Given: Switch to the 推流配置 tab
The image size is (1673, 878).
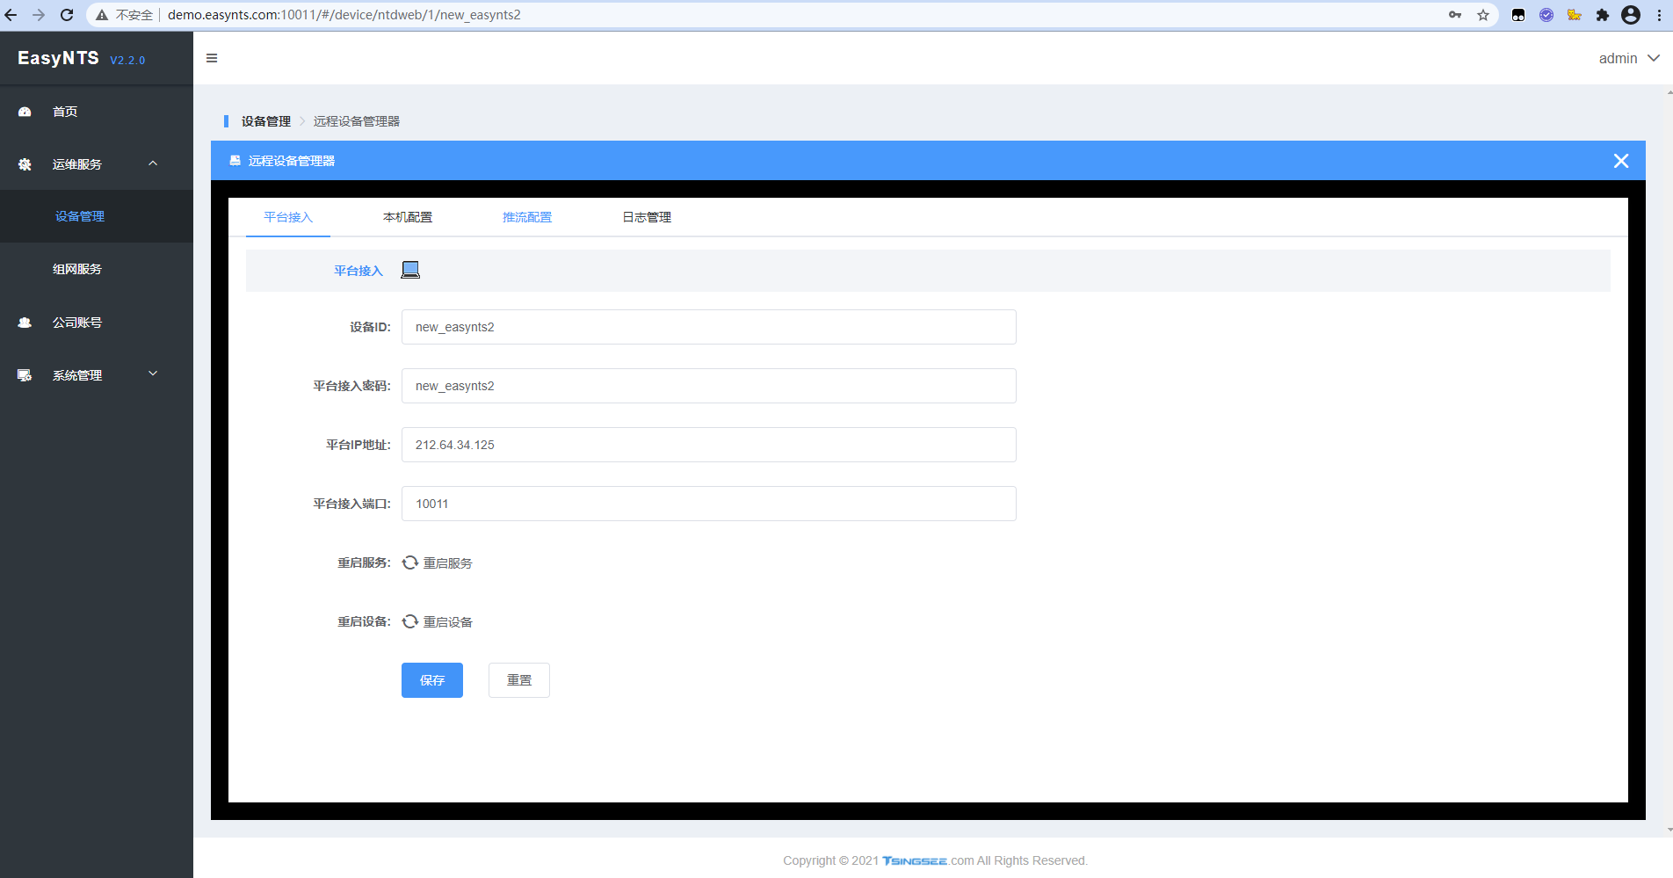Looking at the screenshot, I should pos(527,217).
